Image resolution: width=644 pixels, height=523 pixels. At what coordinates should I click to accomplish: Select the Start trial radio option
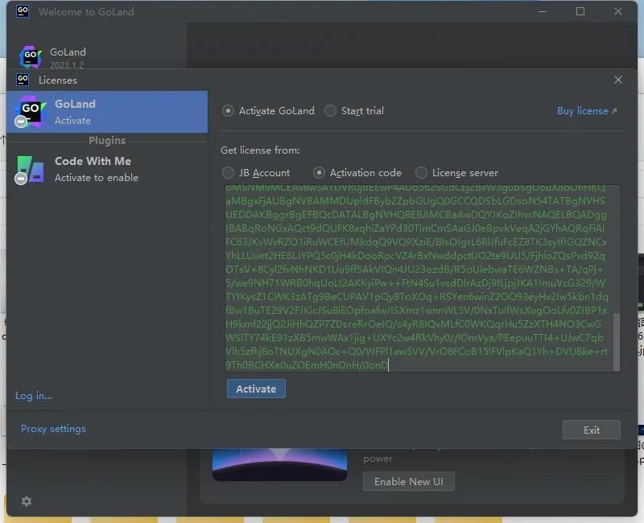(x=330, y=111)
